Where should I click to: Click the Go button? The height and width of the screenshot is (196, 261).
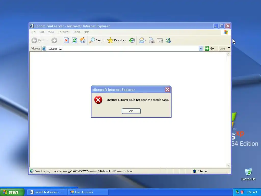(210, 48)
